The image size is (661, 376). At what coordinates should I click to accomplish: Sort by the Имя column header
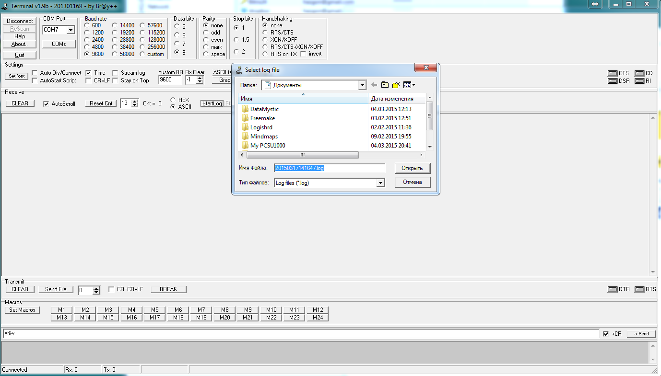point(302,99)
